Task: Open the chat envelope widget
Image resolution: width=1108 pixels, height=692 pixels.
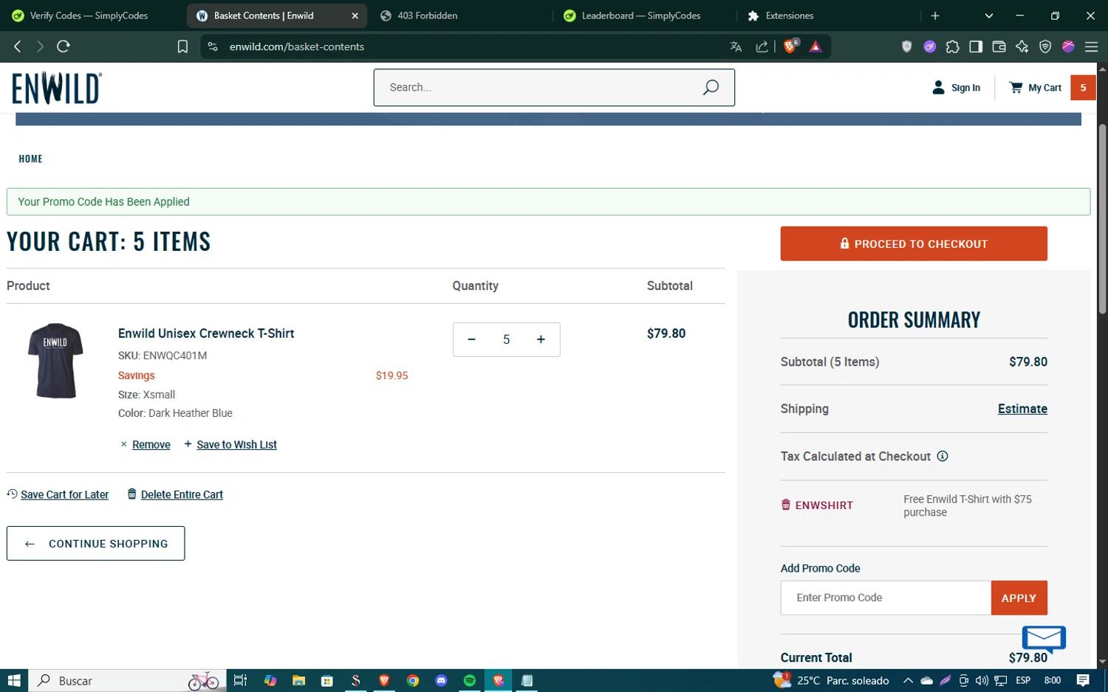Action: 1044,638
